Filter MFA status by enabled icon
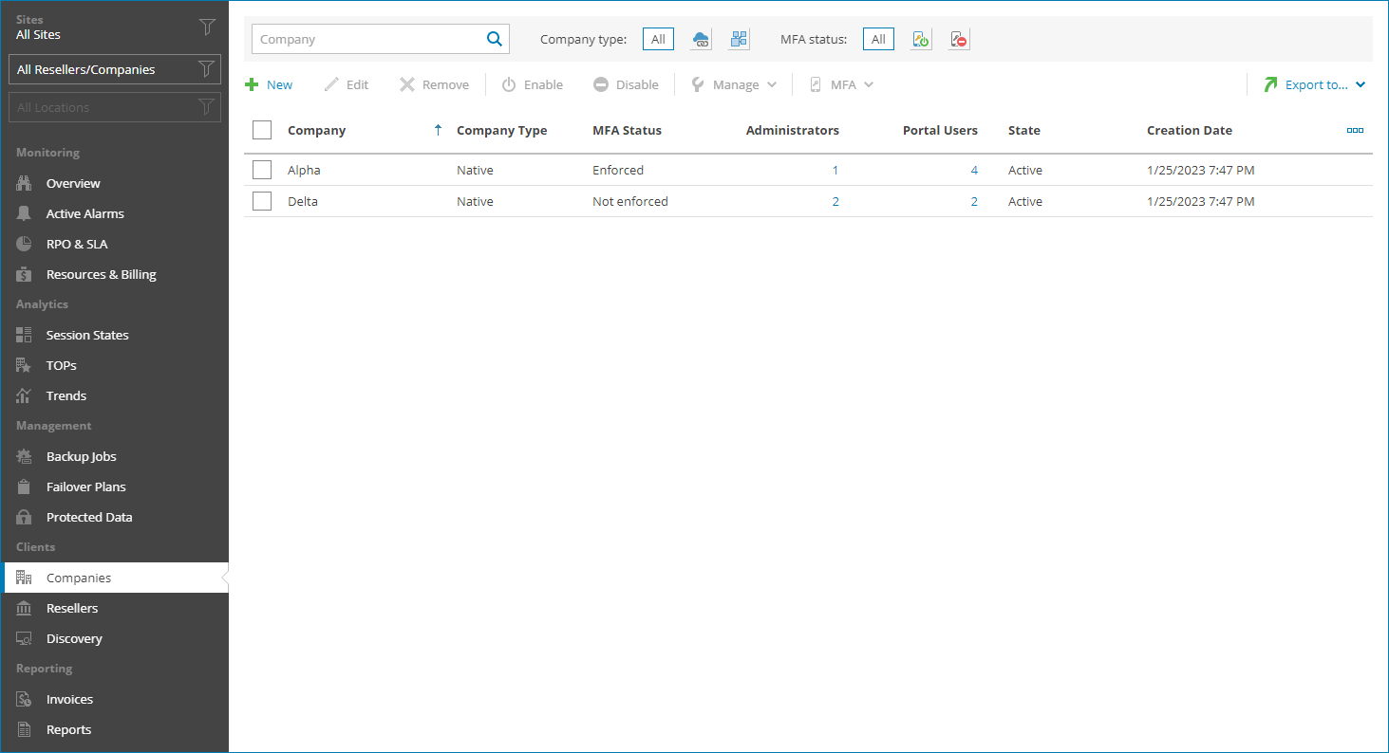The image size is (1389, 753). (921, 39)
